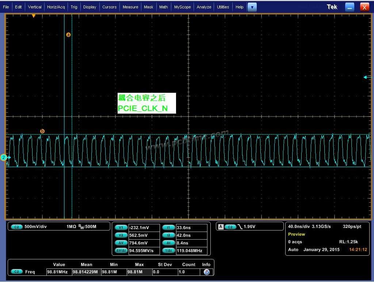Click the measurement Info help icon
374x282 pixels.
point(206,272)
